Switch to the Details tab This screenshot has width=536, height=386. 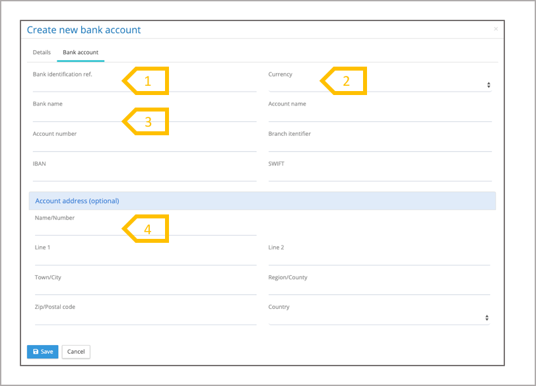pyautogui.click(x=42, y=52)
